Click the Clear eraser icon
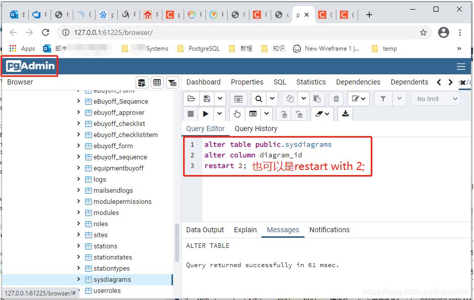The height and width of the screenshot is (300, 474). pyautogui.click(x=319, y=114)
